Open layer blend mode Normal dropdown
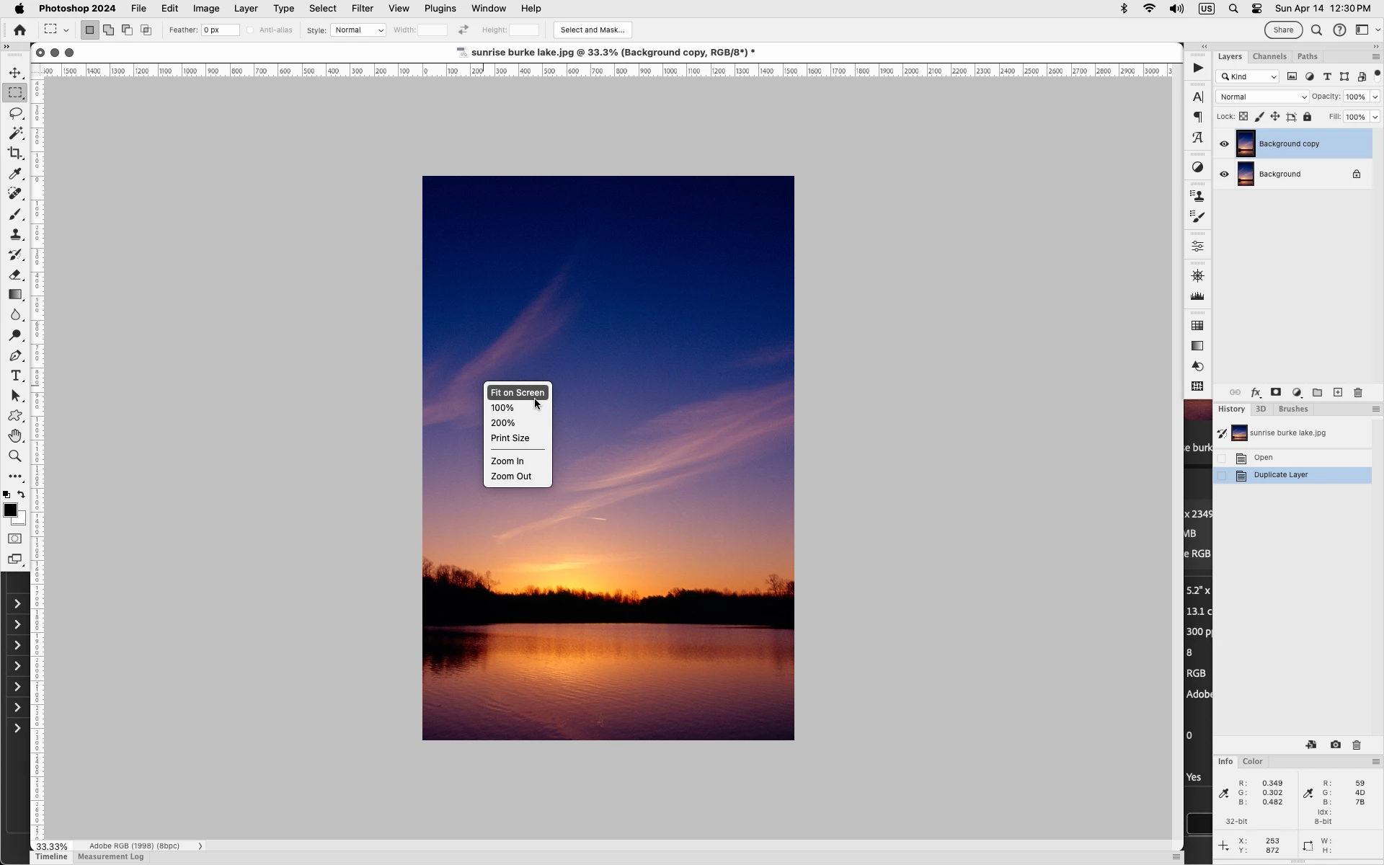Screen dimensions: 1384x865 tap(1261, 97)
